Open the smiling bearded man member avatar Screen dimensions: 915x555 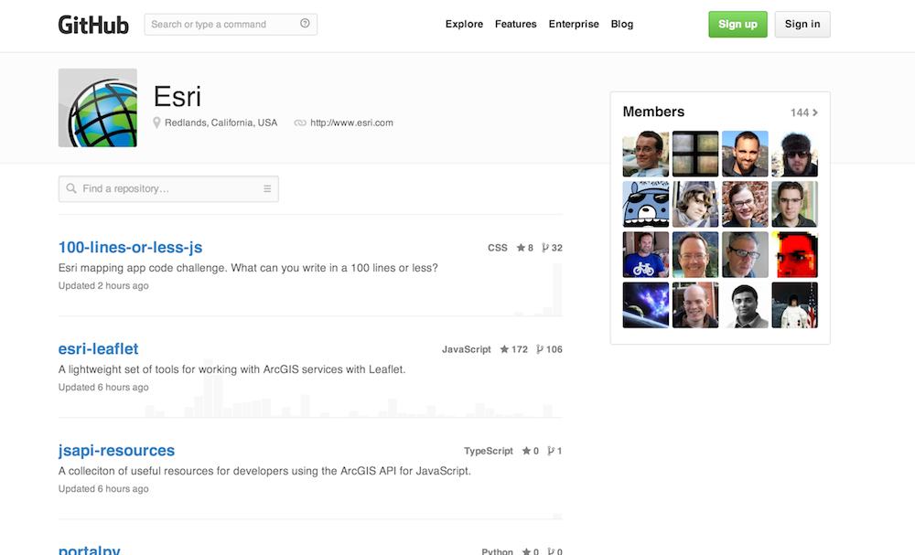point(745,154)
